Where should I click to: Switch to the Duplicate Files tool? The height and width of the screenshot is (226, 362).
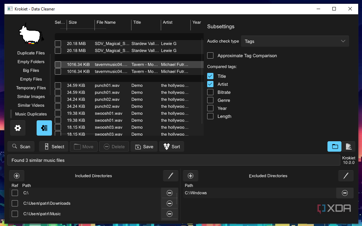pos(31,53)
